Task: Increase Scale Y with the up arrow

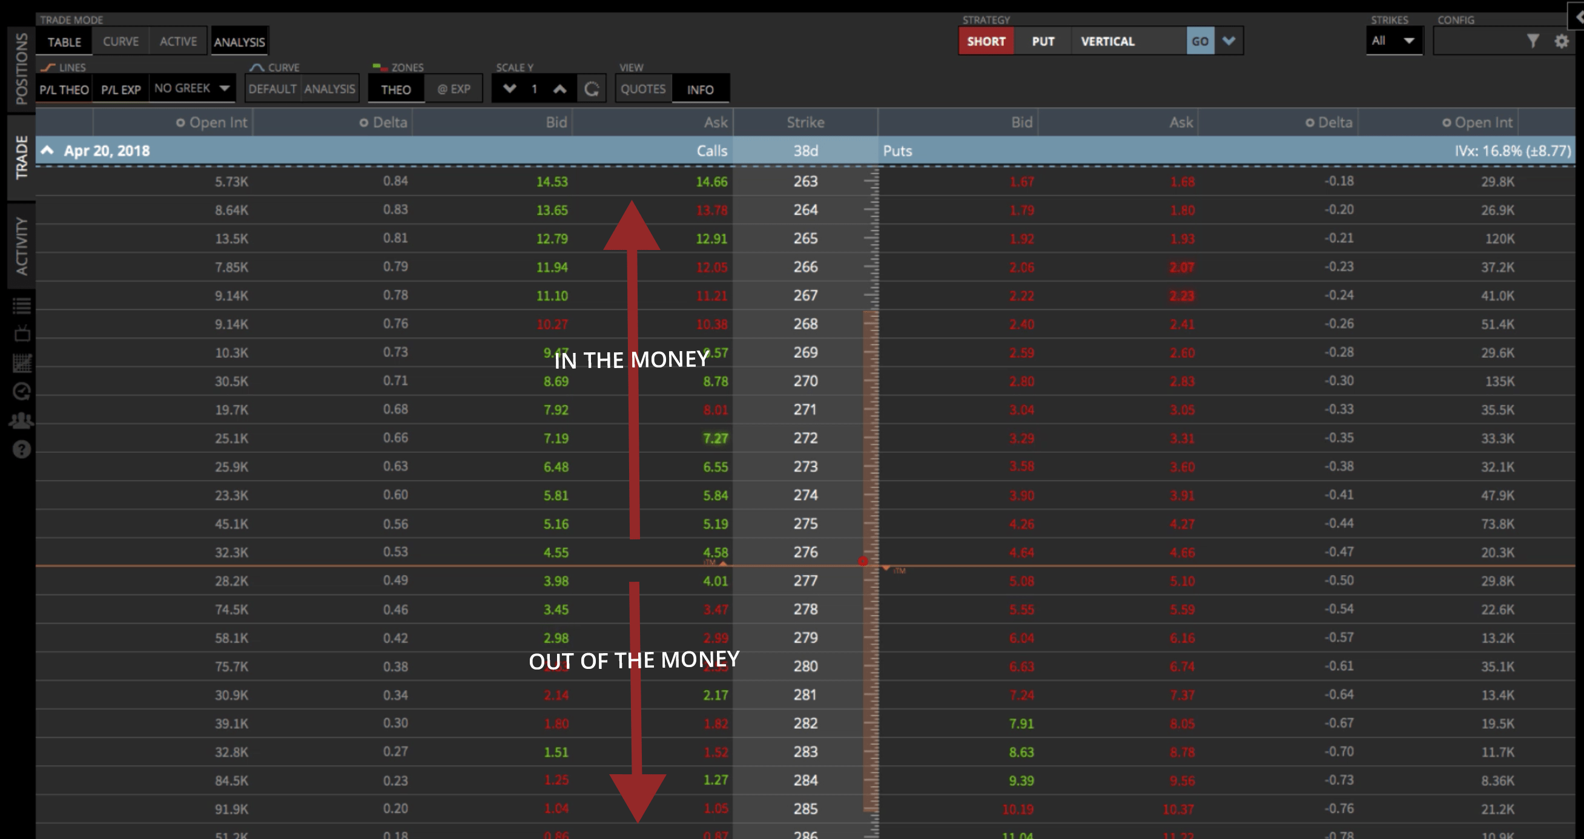Action: [559, 88]
